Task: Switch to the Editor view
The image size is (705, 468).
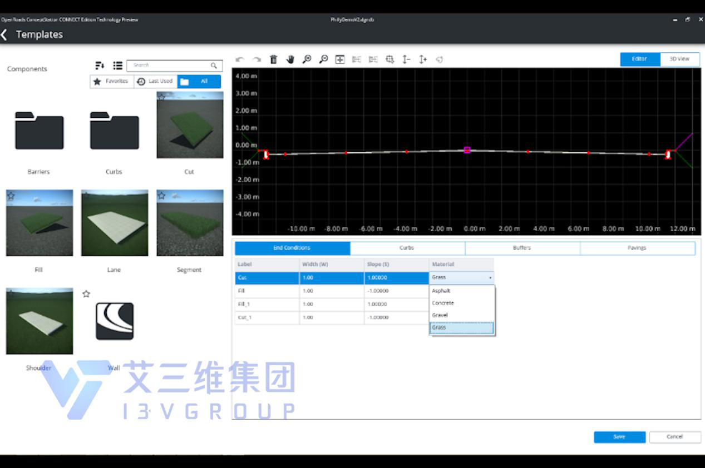Action: [640, 59]
